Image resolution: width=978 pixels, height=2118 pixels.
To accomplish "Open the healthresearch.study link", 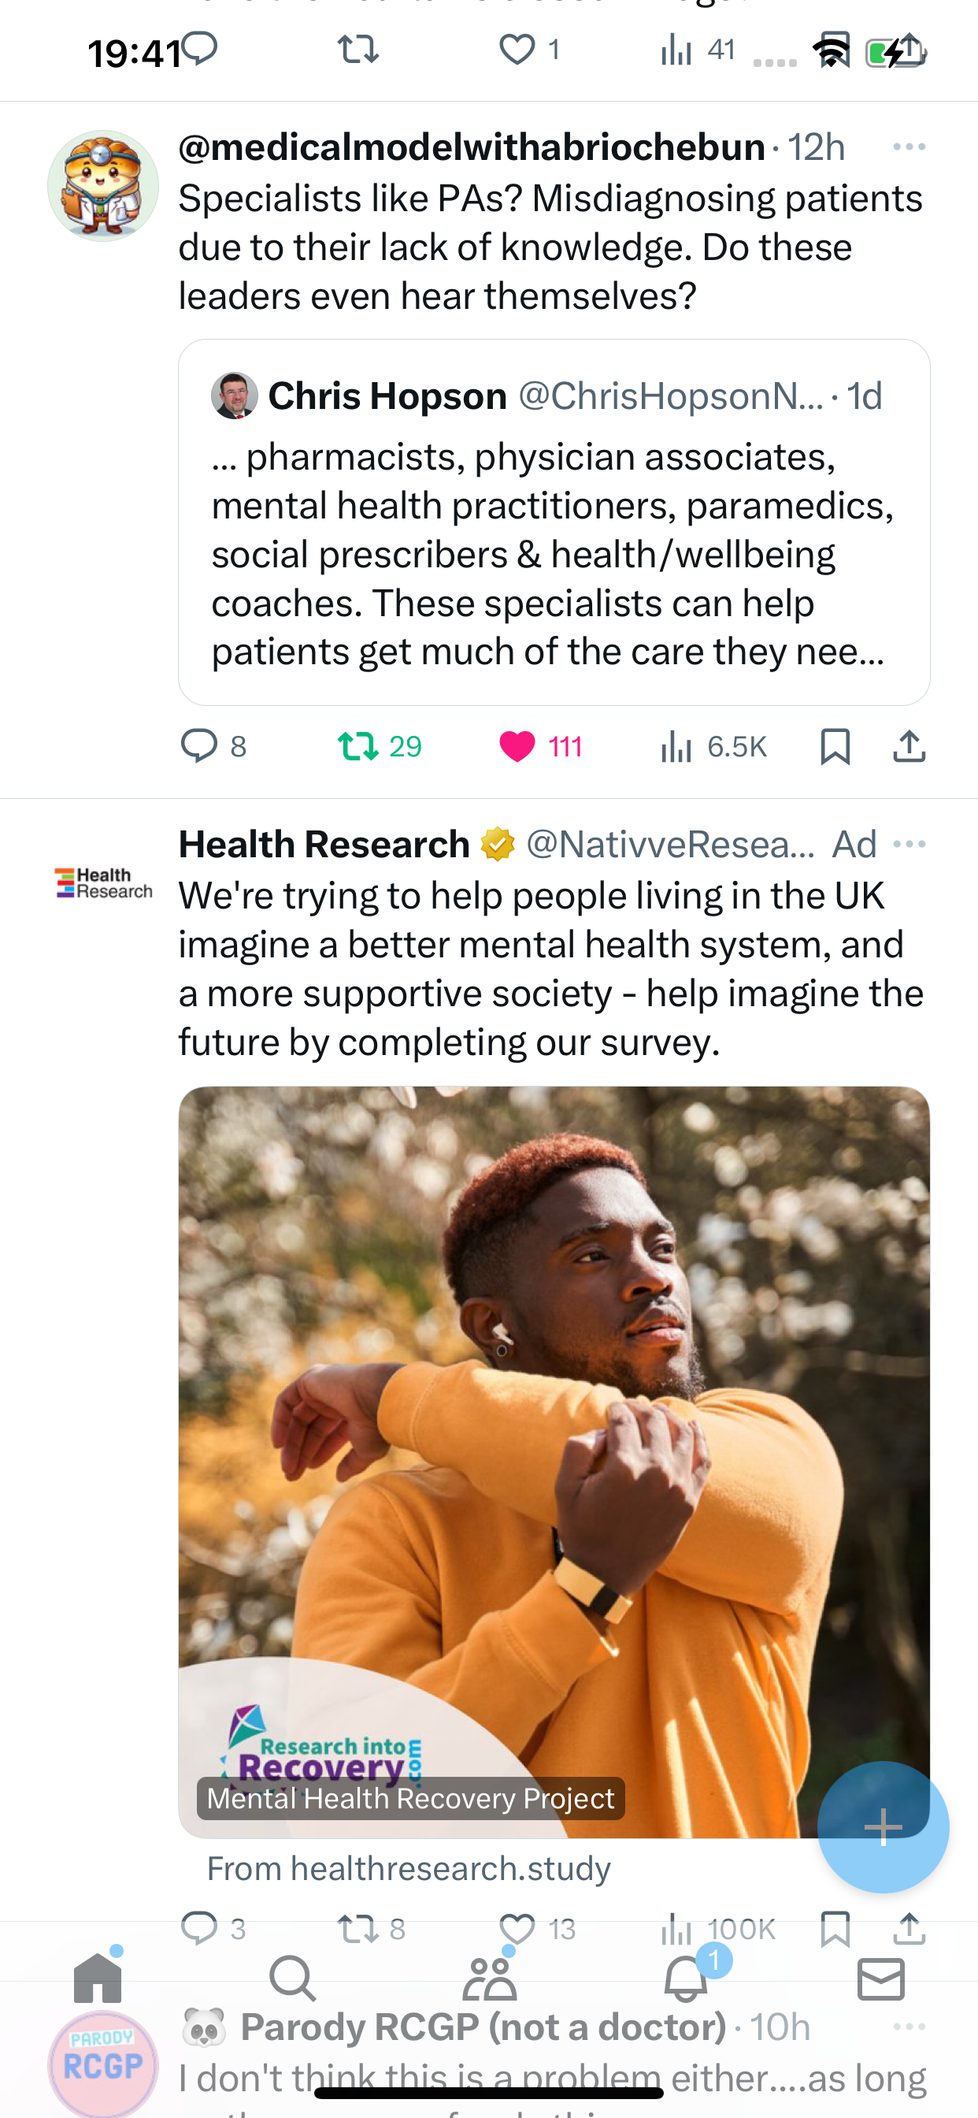I will click(x=409, y=1868).
